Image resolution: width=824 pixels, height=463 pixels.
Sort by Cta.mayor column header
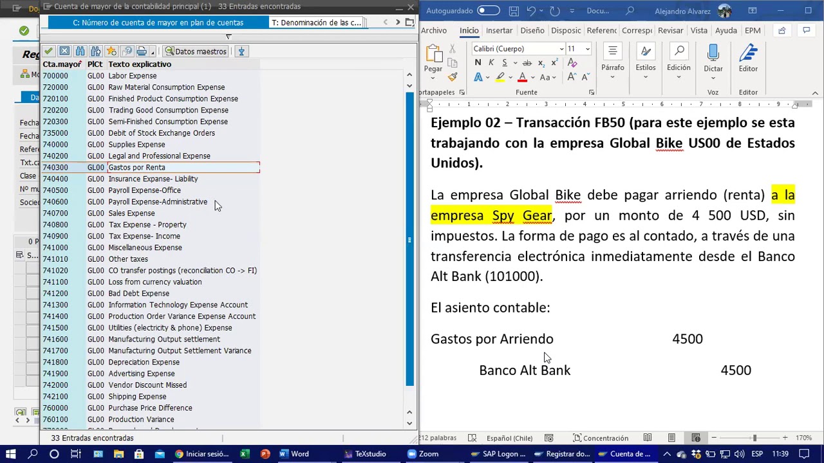62,64
